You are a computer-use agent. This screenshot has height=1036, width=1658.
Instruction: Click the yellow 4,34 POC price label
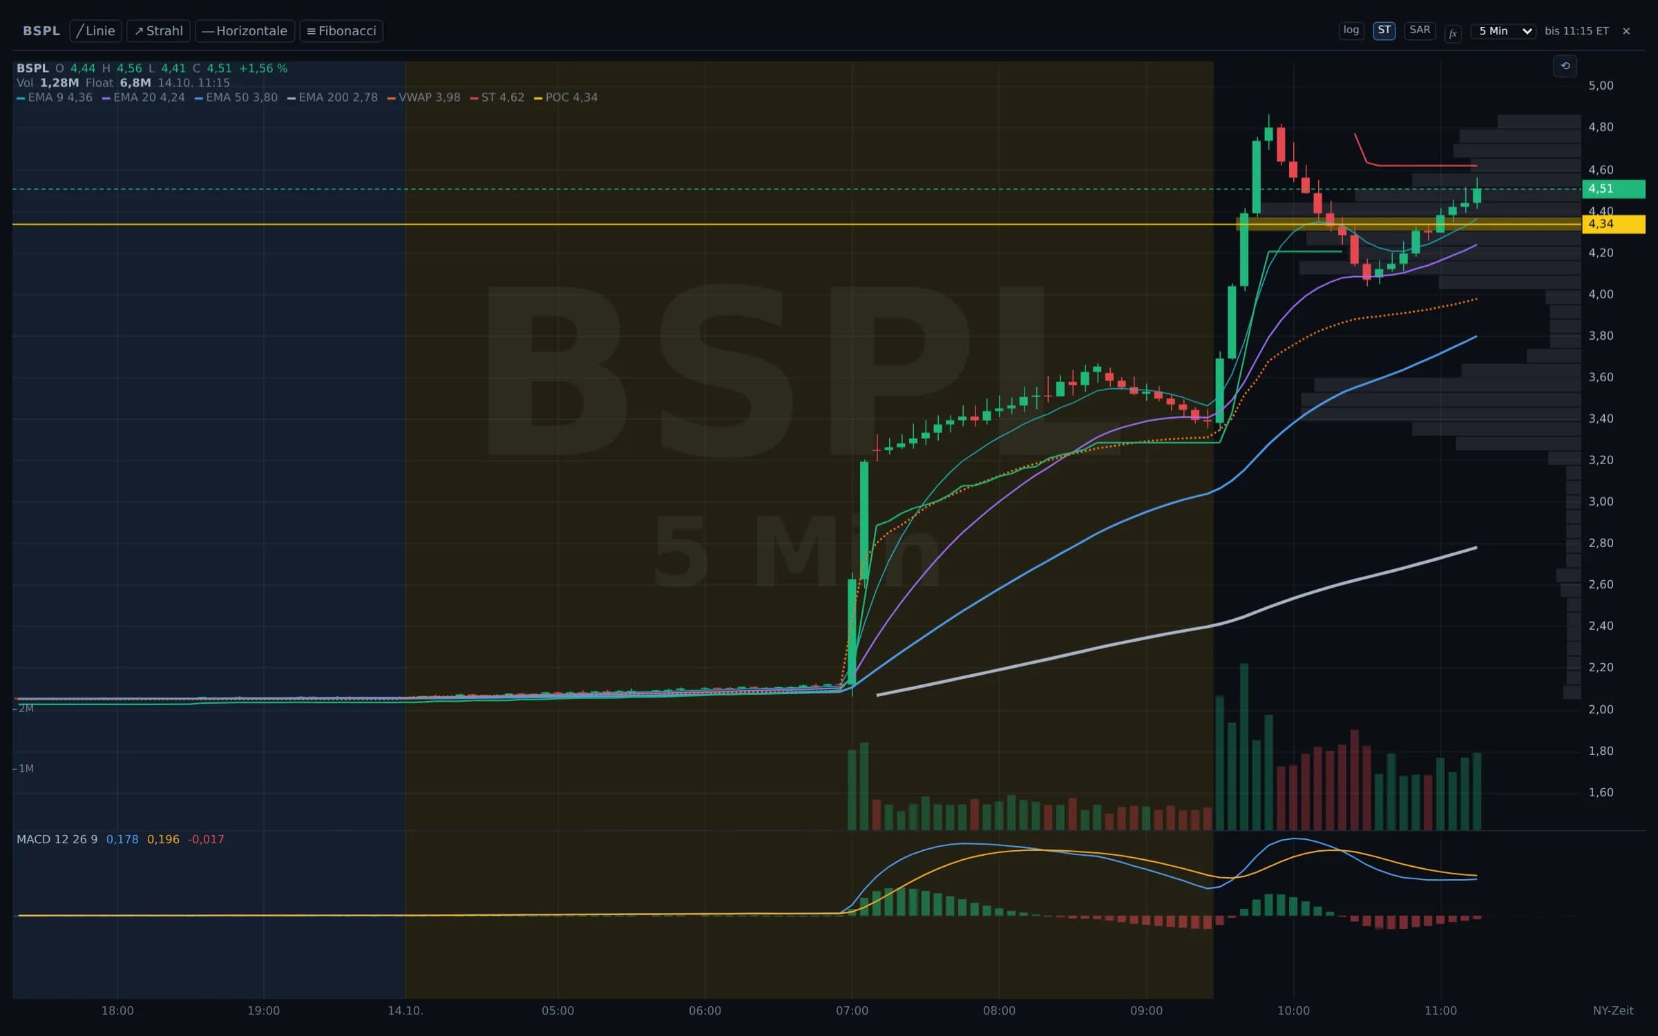click(1613, 224)
